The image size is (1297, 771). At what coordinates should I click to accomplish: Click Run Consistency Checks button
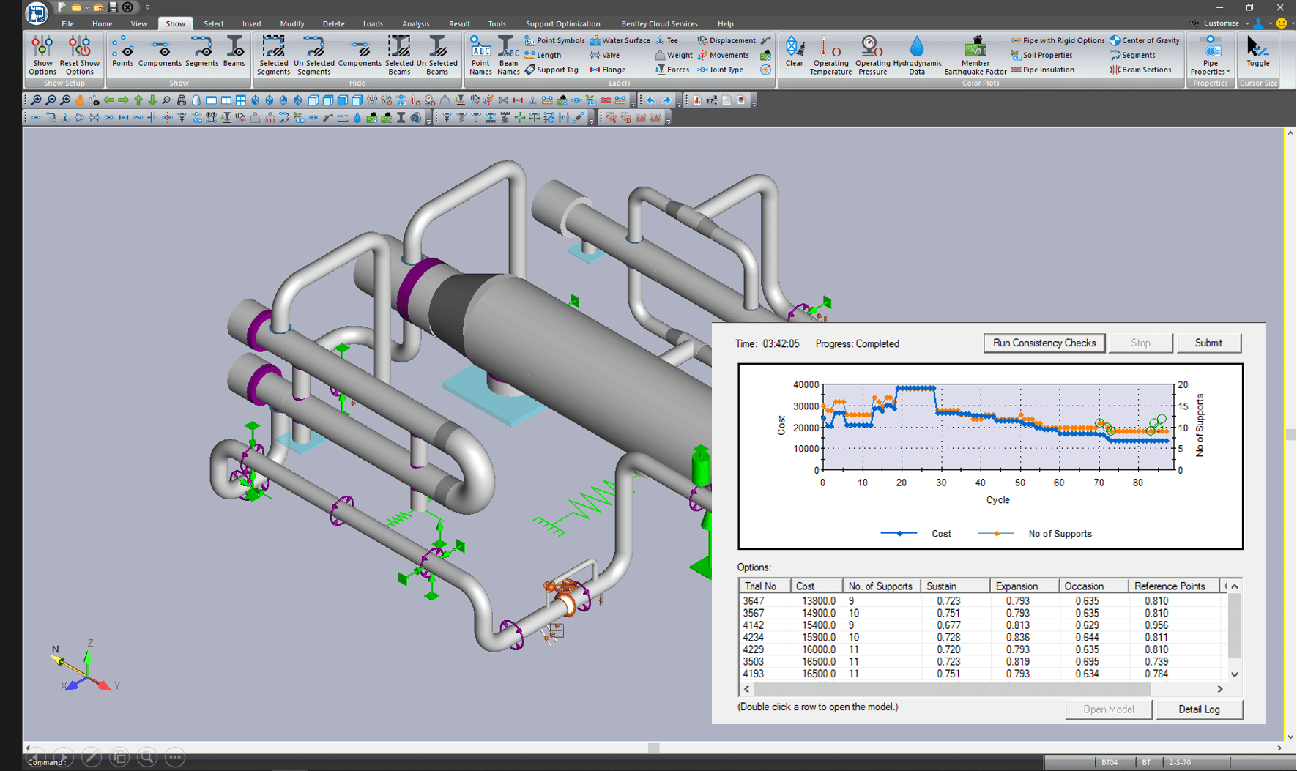[x=1044, y=343]
